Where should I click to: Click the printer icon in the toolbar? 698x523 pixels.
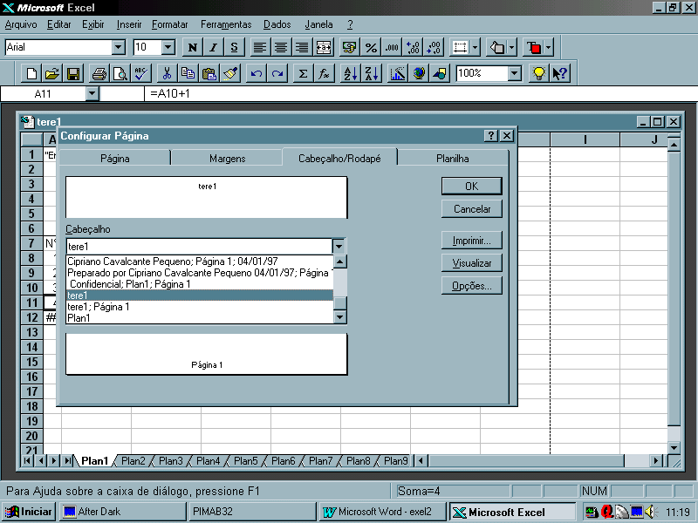[x=99, y=73]
